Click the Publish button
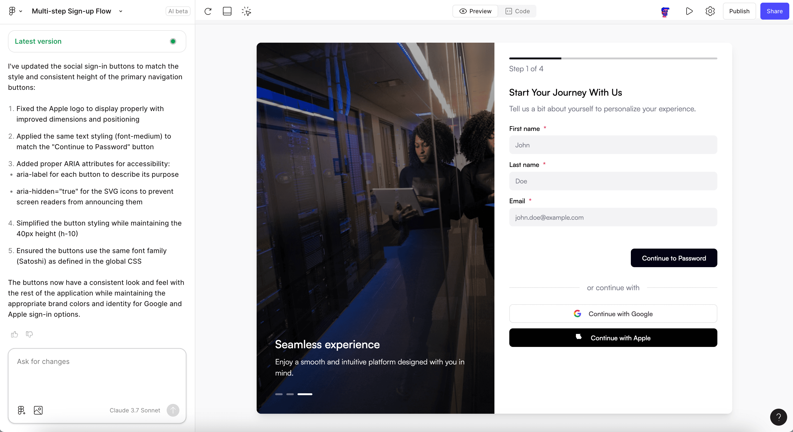 (739, 11)
